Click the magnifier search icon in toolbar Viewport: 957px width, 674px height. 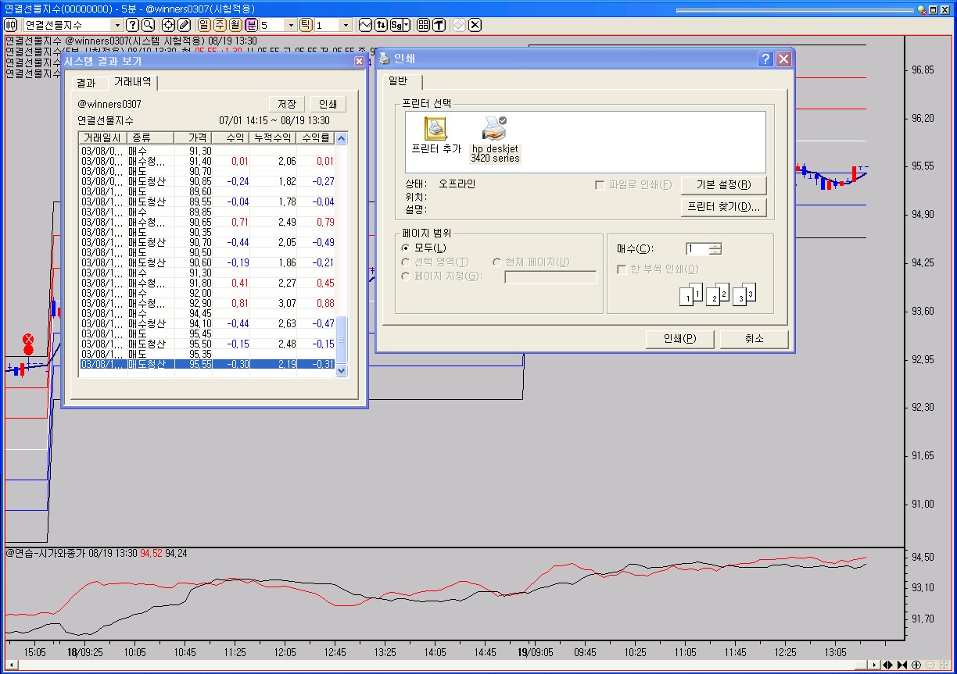click(147, 25)
